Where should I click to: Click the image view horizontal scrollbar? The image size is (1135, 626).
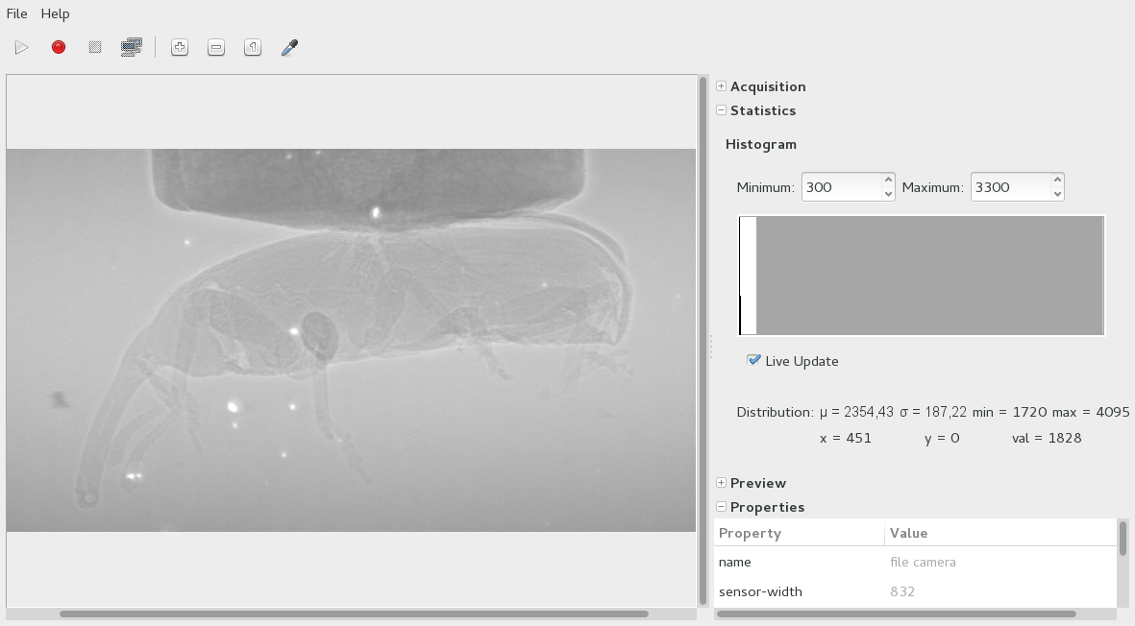(x=354, y=614)
